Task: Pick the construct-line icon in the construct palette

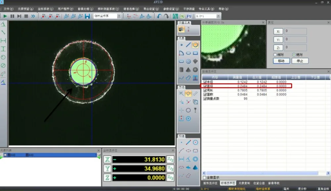Action: 188,142
